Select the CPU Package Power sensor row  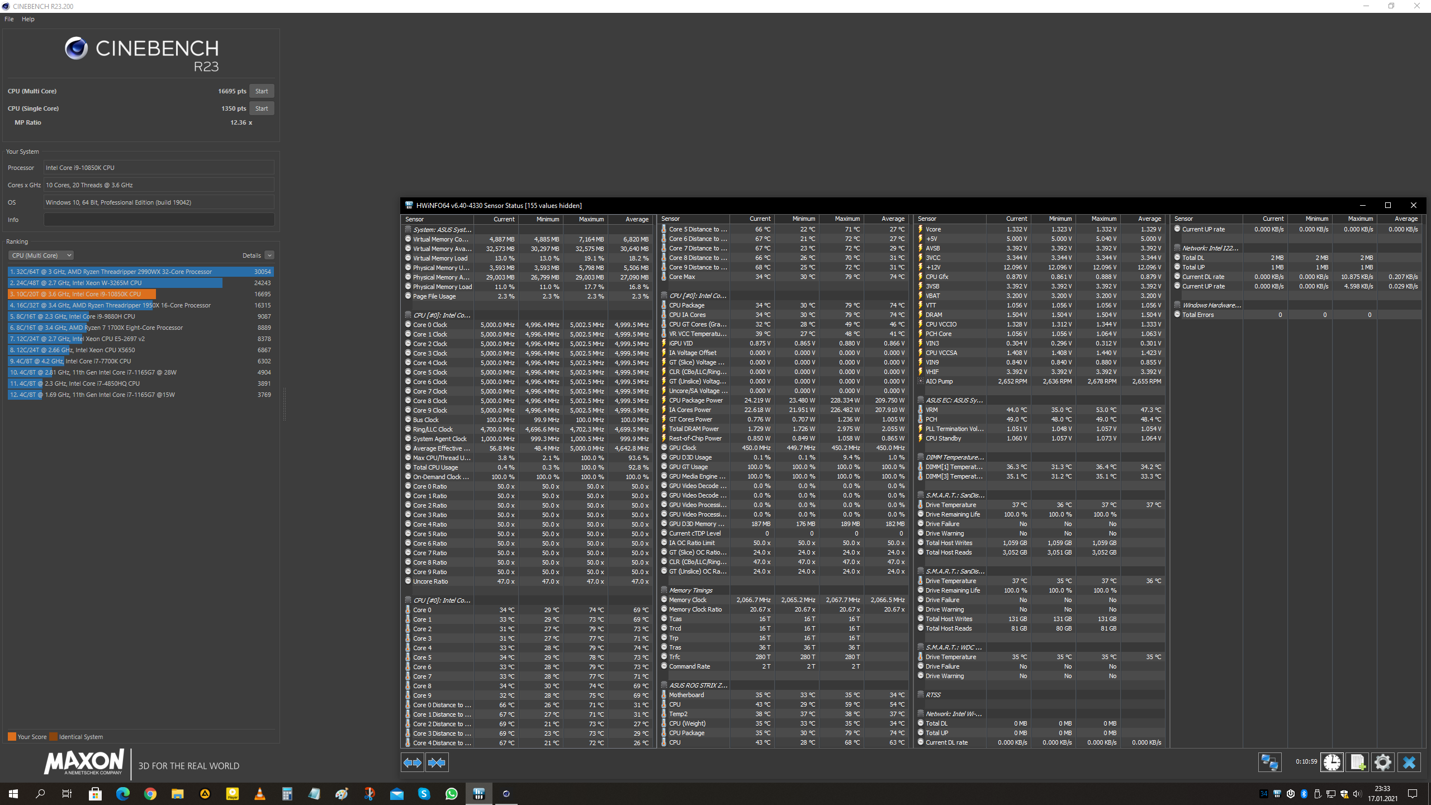(783, 400)
